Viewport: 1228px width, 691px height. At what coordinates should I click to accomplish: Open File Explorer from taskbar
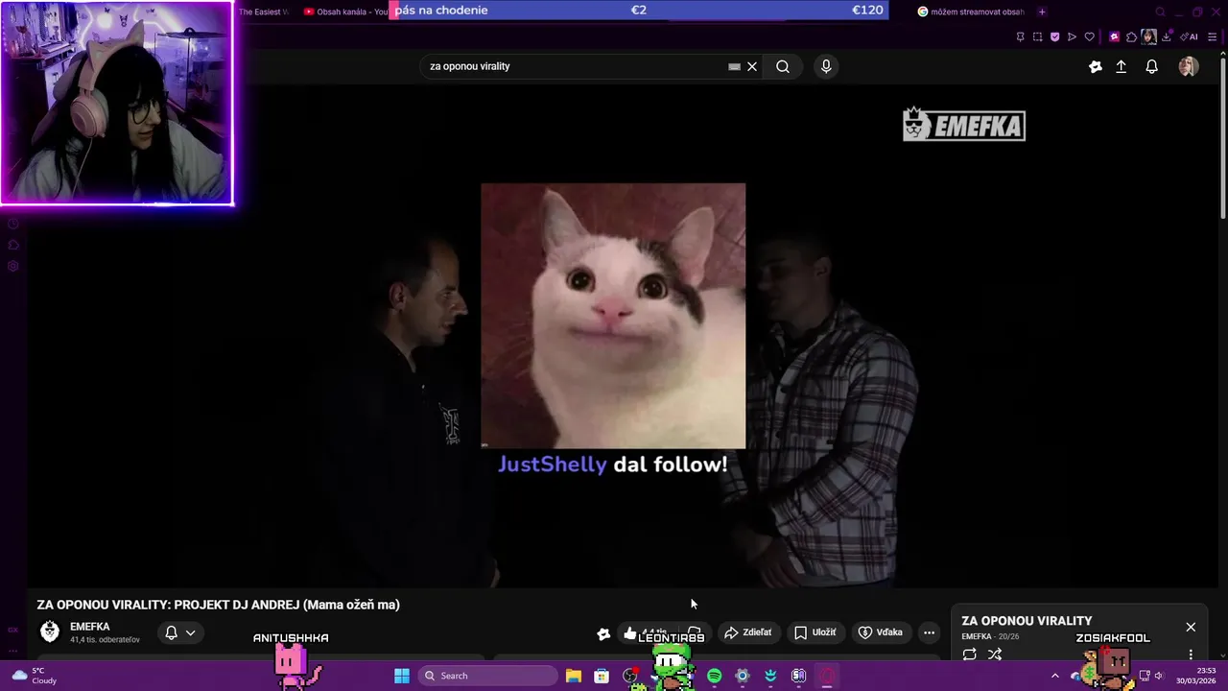[573, 676]
